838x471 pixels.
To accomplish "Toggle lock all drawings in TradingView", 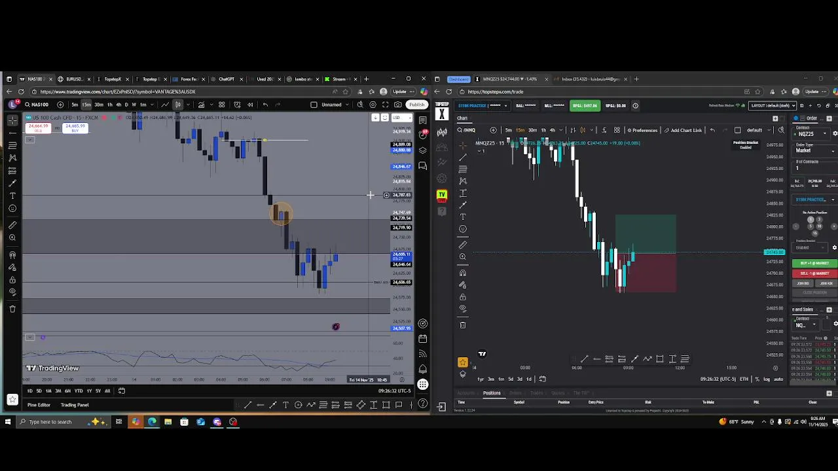I will [x=12, y=279].
